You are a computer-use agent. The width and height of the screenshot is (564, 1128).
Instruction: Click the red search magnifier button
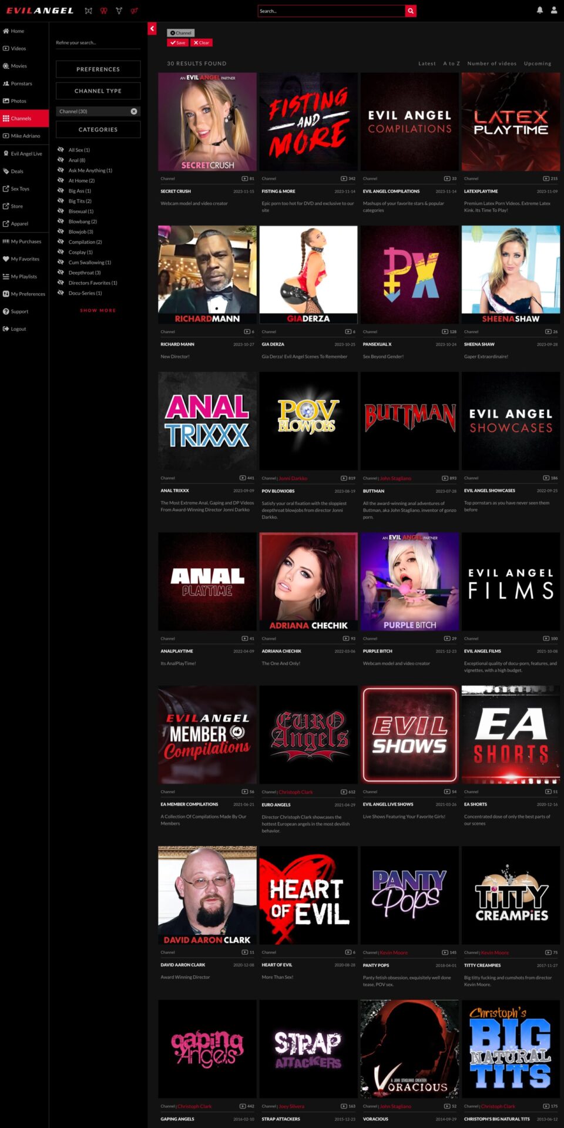tap(411, 11)
